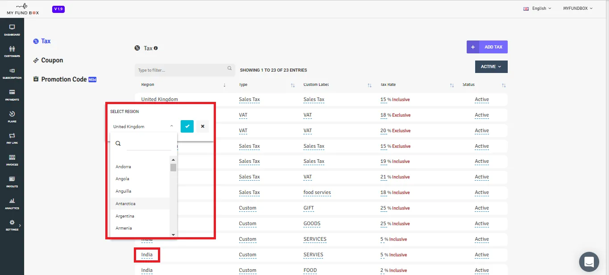
Task: Click the region list scrollbar down arrow
Action: [173, 235]
